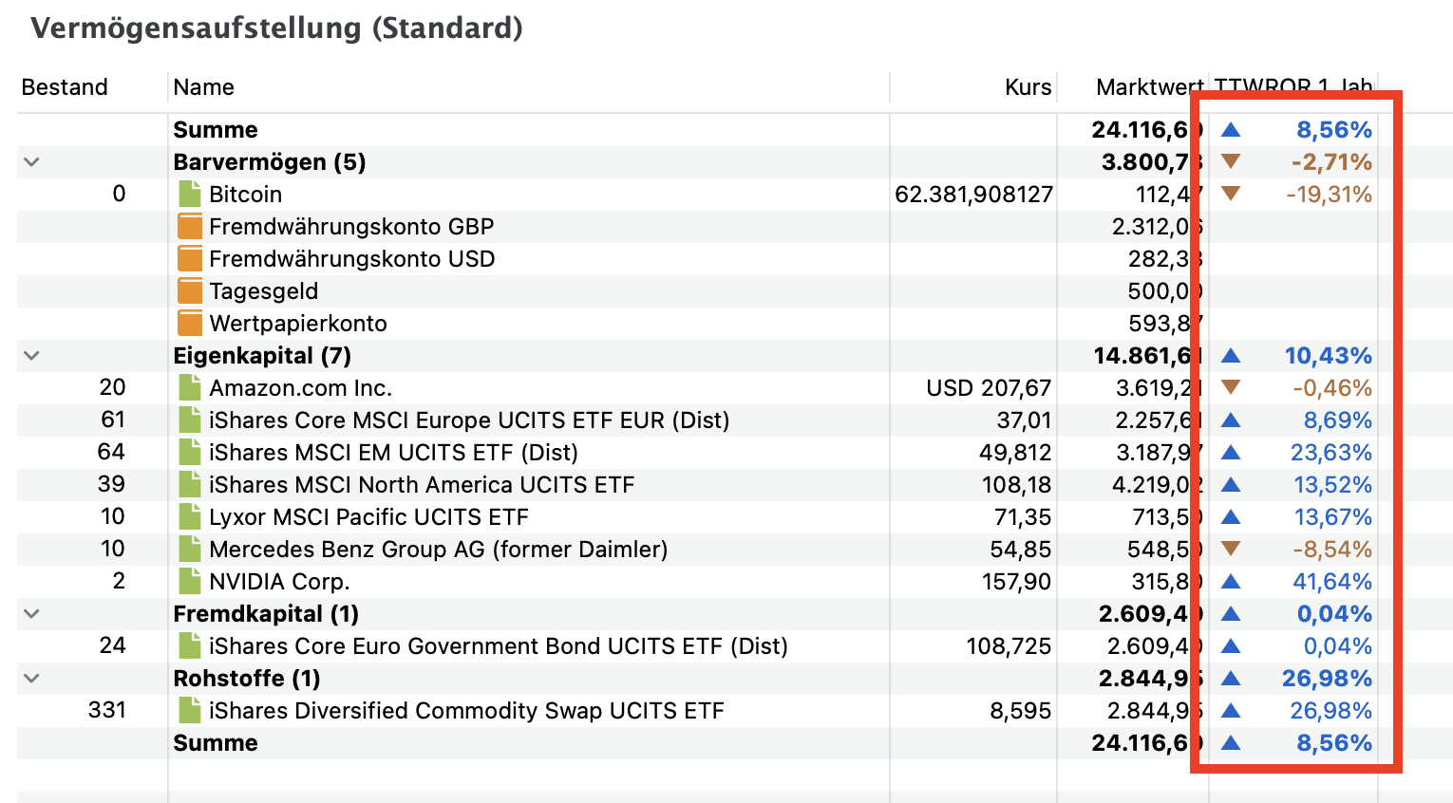
Task: Collapse the Fremdkapital (1) category
Action: [x=31, y=614]
